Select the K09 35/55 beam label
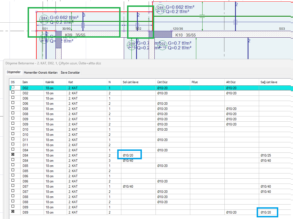The height and width of the screenshot is (219, 293). 75,35
